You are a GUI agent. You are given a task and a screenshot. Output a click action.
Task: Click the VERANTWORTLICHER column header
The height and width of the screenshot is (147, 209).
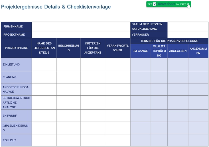(118, 48)
